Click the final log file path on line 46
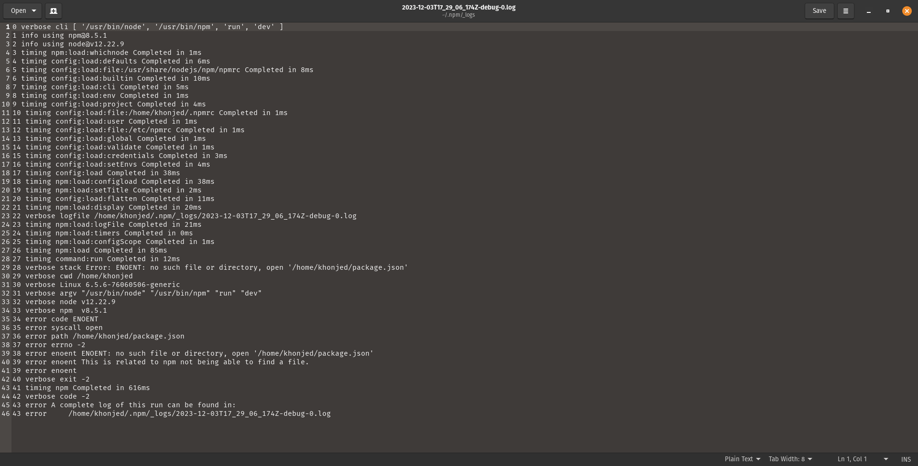The image size is (918, 466). click(x=199, y=414)
